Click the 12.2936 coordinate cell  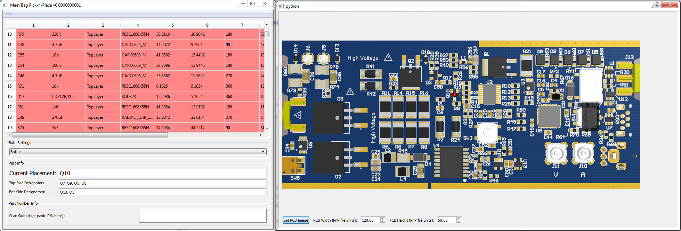click(172, 97)
